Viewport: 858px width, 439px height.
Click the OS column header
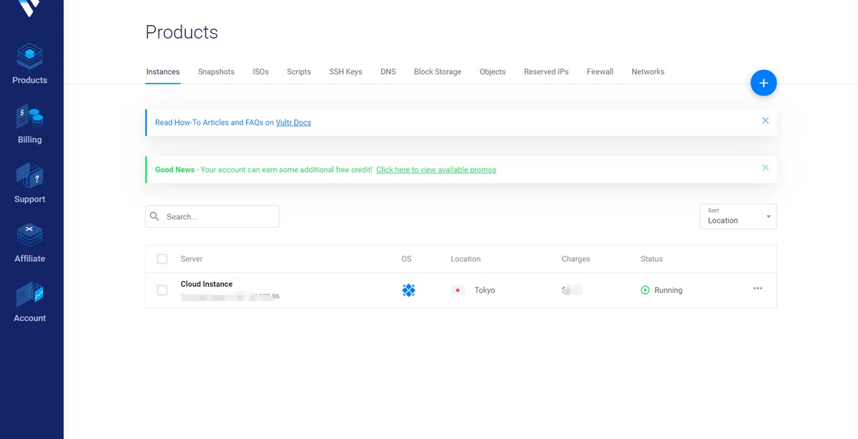click(406, 259)
